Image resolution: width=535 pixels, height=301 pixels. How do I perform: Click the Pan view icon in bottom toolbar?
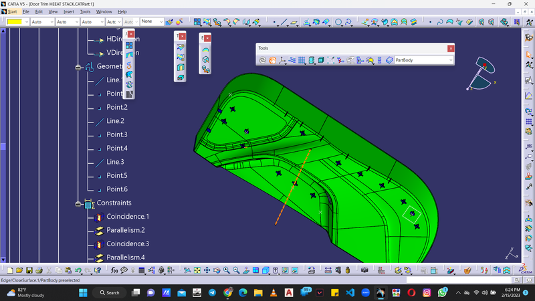click(207, 271)
